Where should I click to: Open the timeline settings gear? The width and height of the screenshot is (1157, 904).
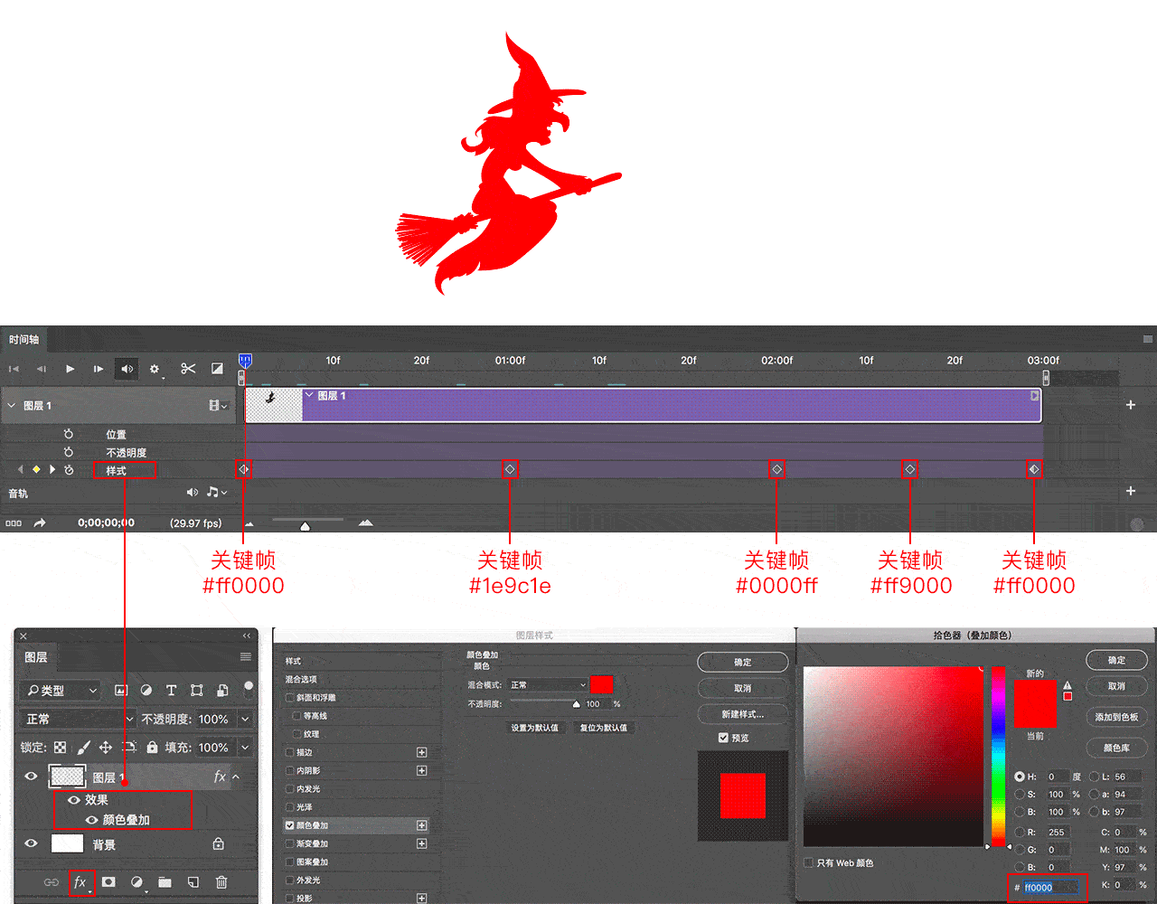point(155,369)
